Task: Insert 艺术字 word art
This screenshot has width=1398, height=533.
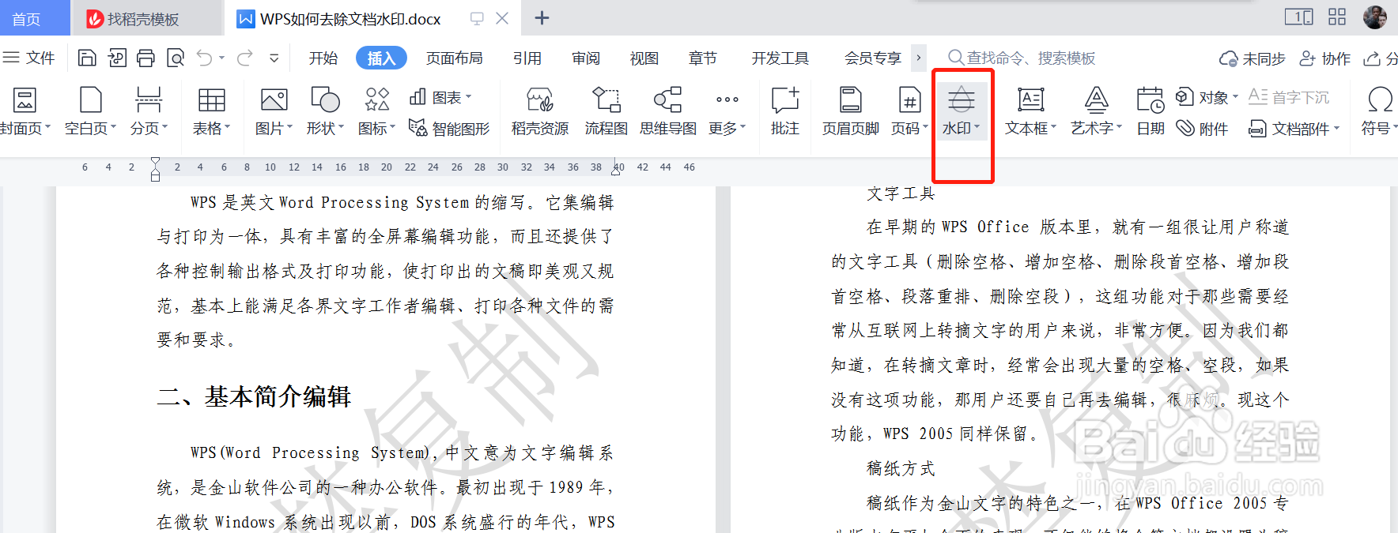Action: [x=1096, y=111]
